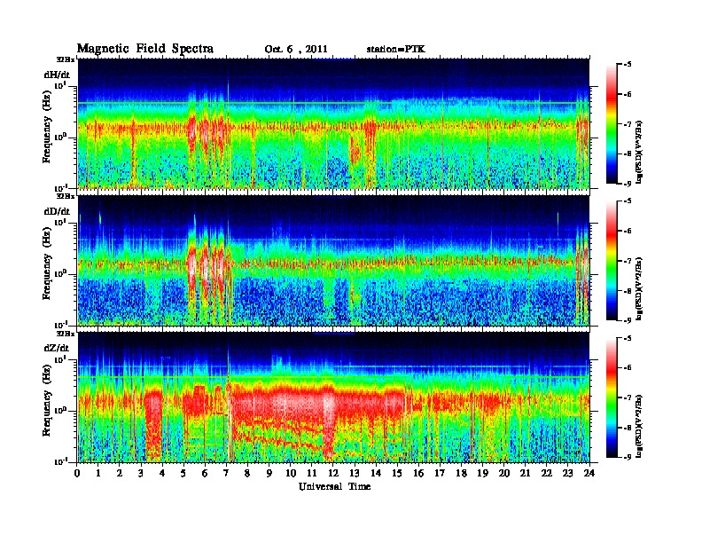Click the "23" hour tick label

(x=568, y=474)
